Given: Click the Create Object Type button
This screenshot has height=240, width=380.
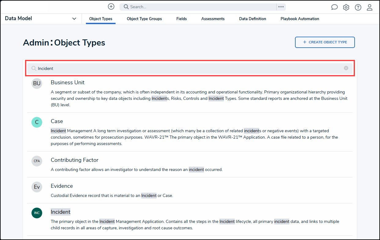Looking at the screenshot, I should pyautogui.click(x=325, y=42).
